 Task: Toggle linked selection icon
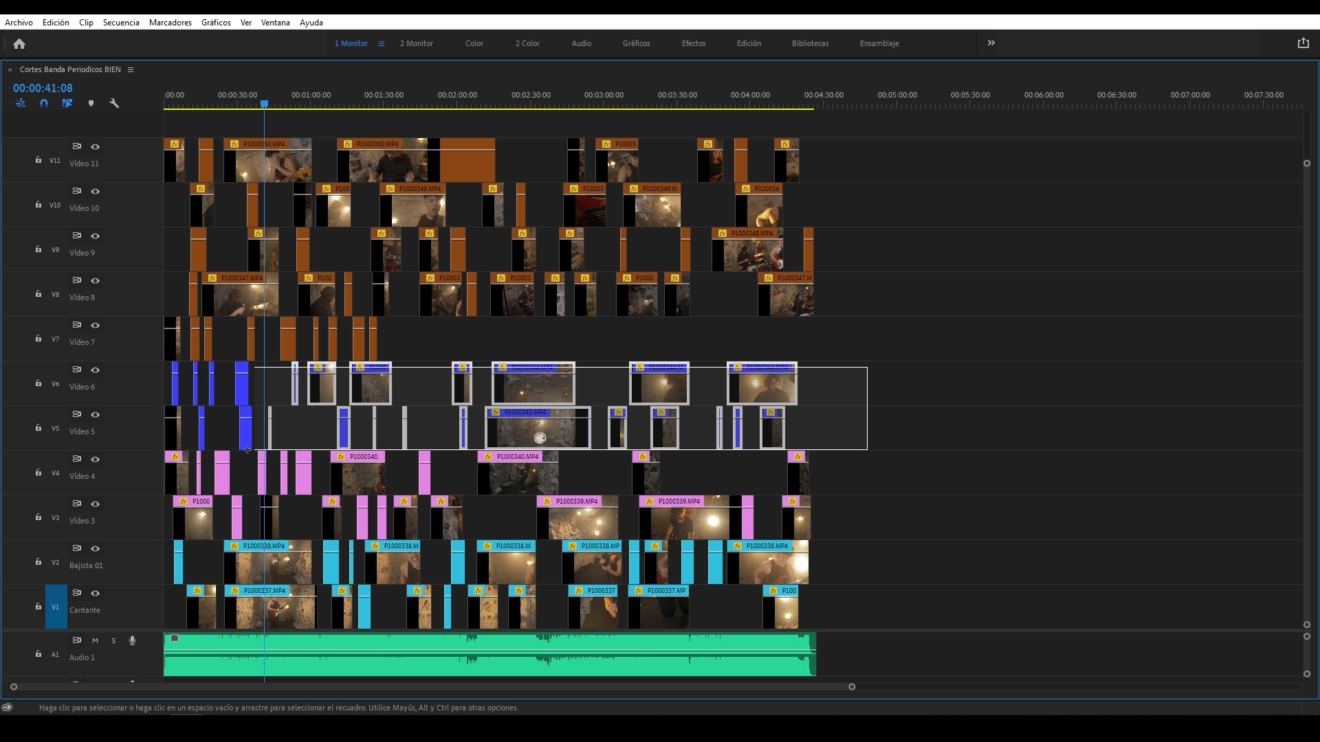pyautogui.click(x=67, y=103)
